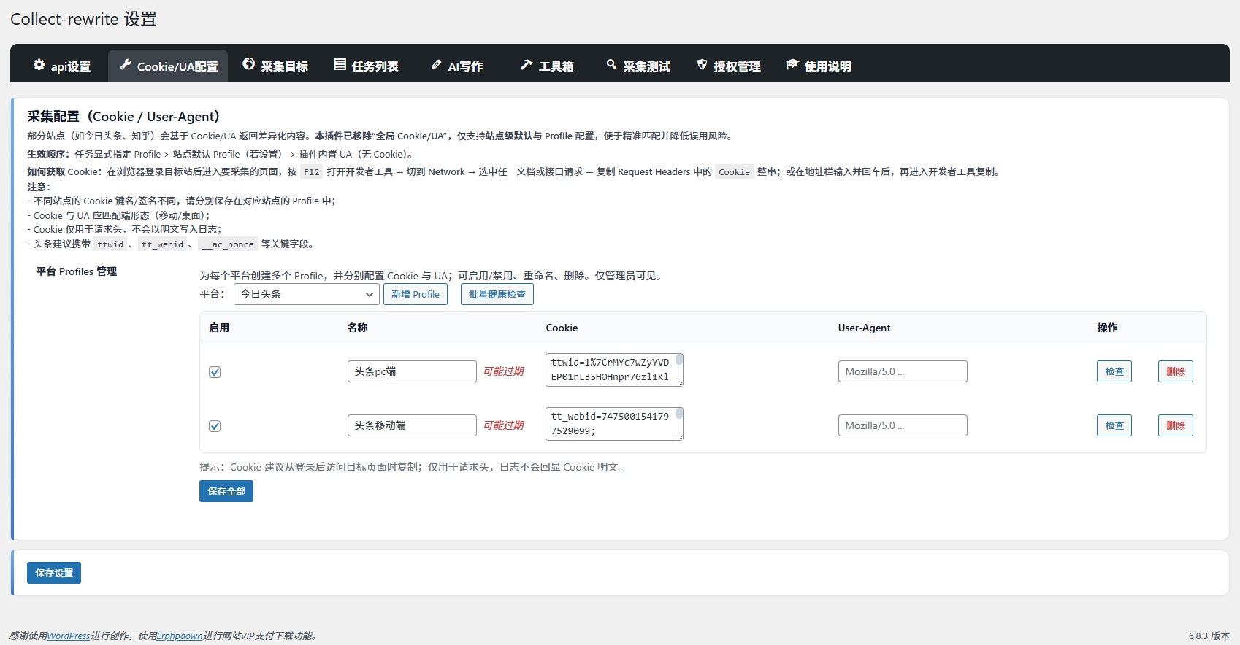1240x645 pixels.
Task: Click the globe icon beside 采集目标
Action: point(249,64)
